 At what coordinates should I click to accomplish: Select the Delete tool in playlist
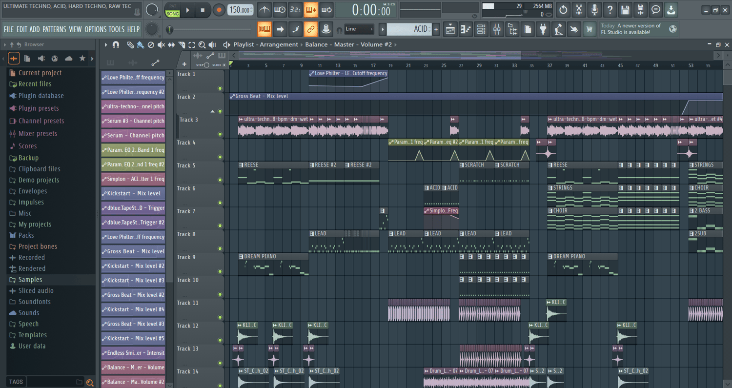pos(151,44)
